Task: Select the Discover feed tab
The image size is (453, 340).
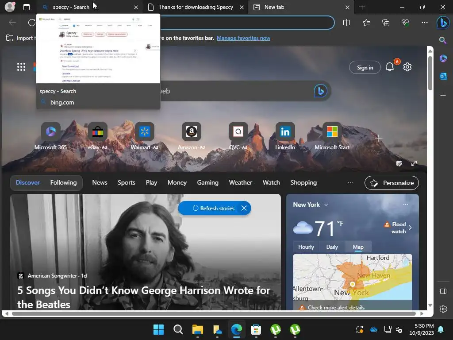Action: coord(27,183)
